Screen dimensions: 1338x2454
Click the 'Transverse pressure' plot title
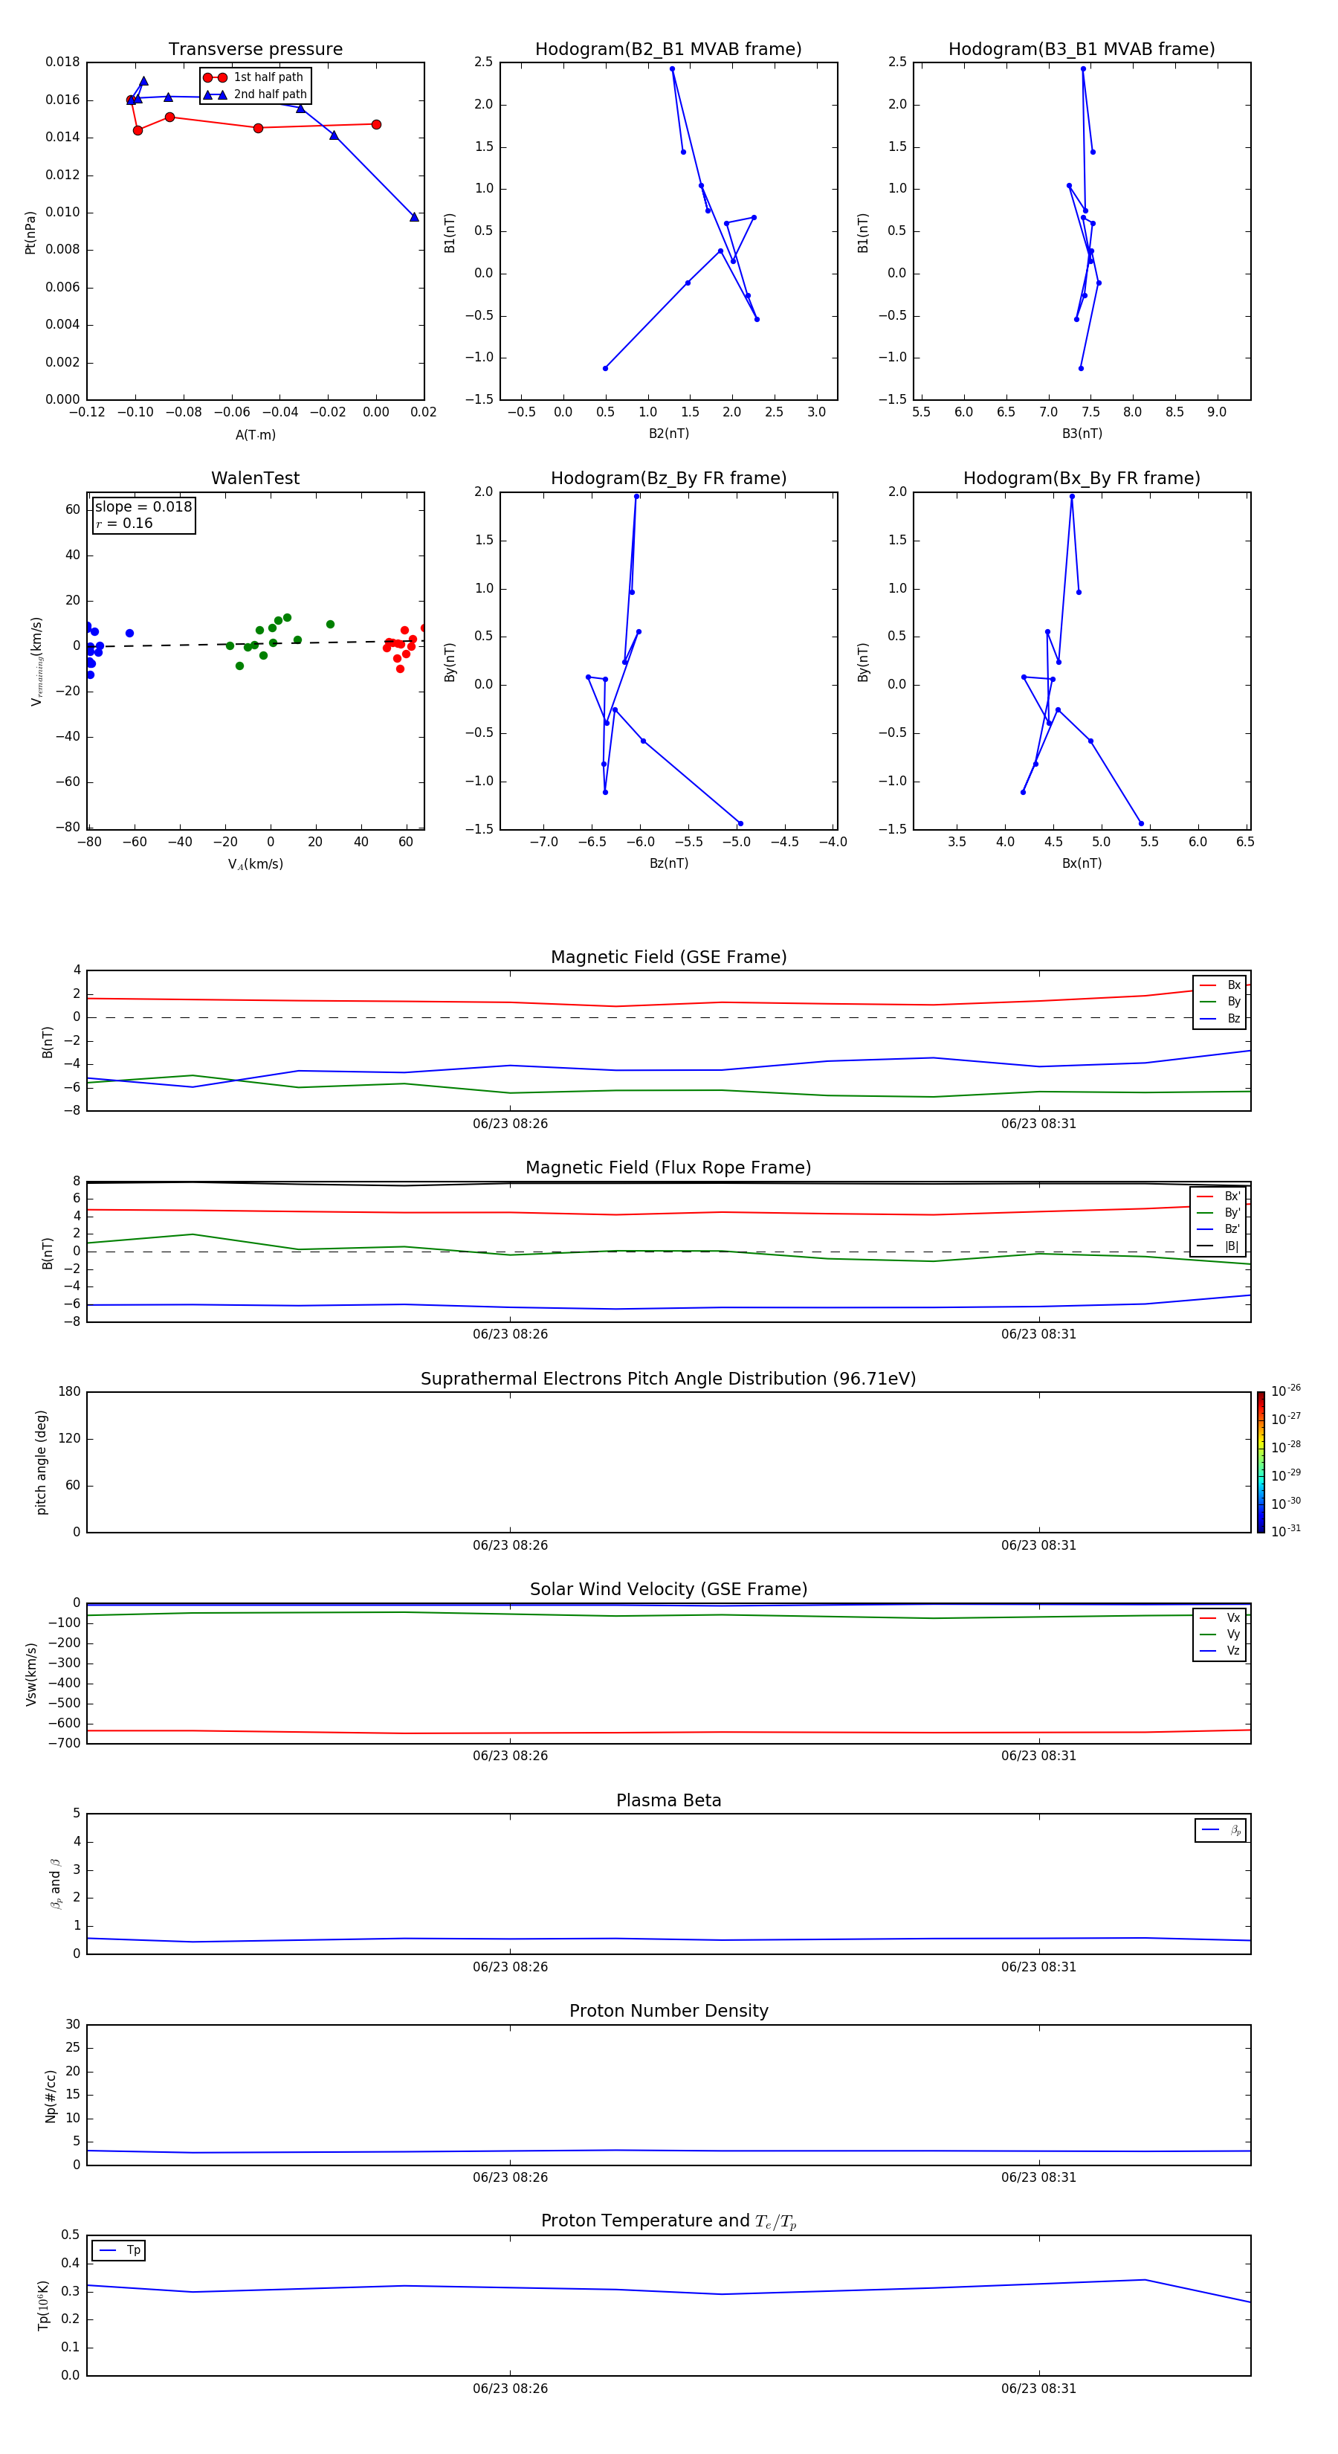255,50
